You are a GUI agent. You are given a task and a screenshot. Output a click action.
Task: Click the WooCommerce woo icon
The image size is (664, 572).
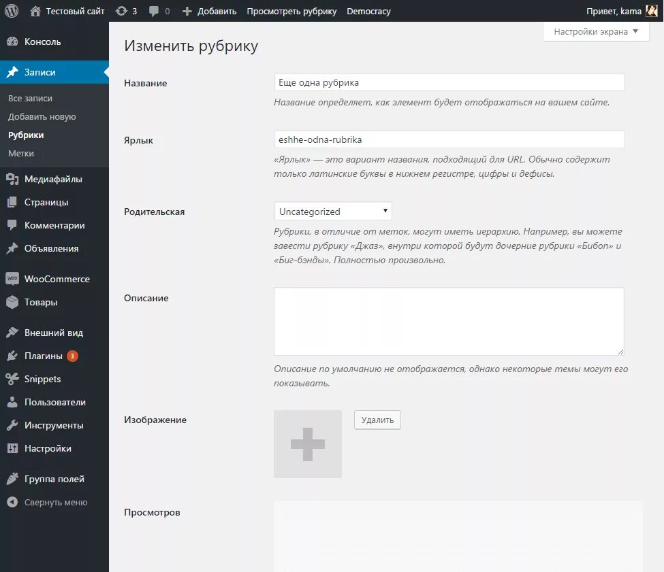(x=12, y=279)
